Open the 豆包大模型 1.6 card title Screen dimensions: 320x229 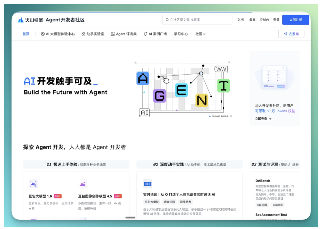(40, 196)
